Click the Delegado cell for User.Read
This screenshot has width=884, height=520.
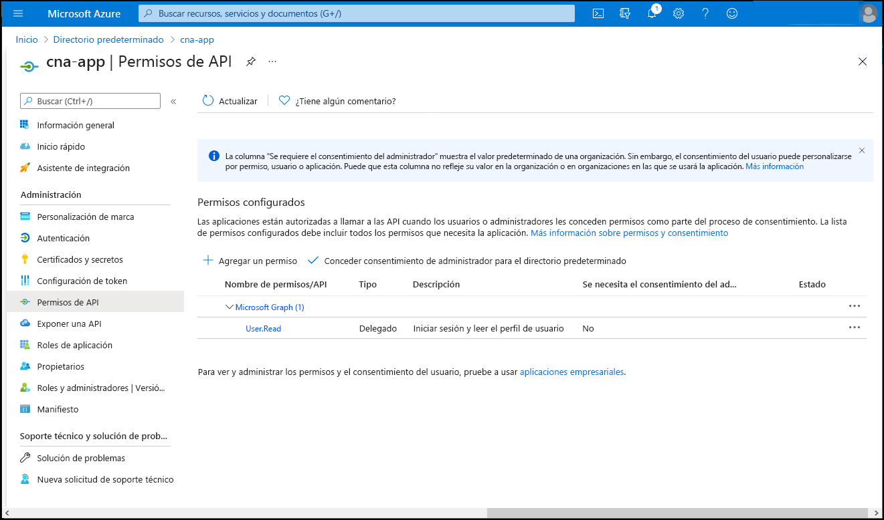(x=378, y=329)
